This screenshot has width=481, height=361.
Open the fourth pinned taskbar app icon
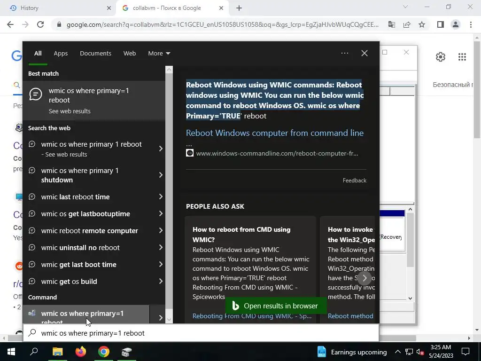pyautogui.click(x=126, y=352)
